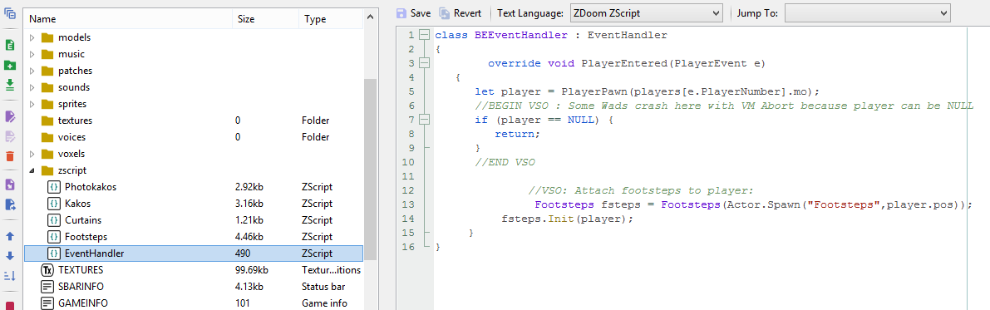
Task: Select the Curtains entry
Action: [x=193, y=220]
